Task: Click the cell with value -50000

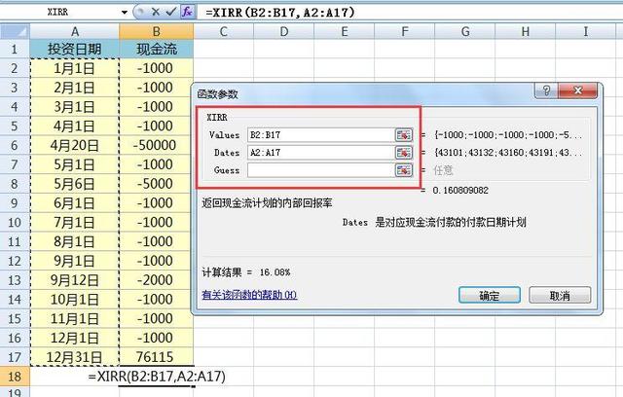Action: pyautogui.click(x=156, y=145)
